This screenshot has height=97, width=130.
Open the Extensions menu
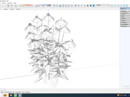pos(10,3)
